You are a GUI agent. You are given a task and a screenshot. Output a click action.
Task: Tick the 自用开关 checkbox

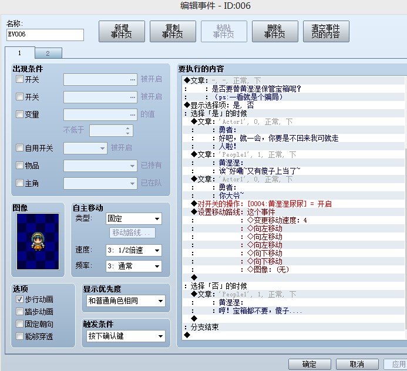click(x=19, y=147)
